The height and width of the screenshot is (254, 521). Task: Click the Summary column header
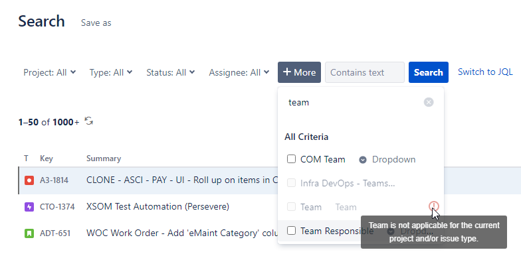coord(104,159)
